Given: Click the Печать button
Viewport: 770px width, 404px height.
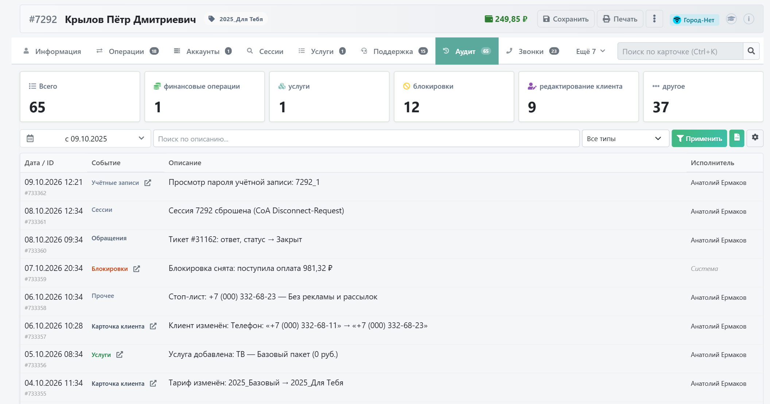Looking at the screenshot, I should [620, 19].
